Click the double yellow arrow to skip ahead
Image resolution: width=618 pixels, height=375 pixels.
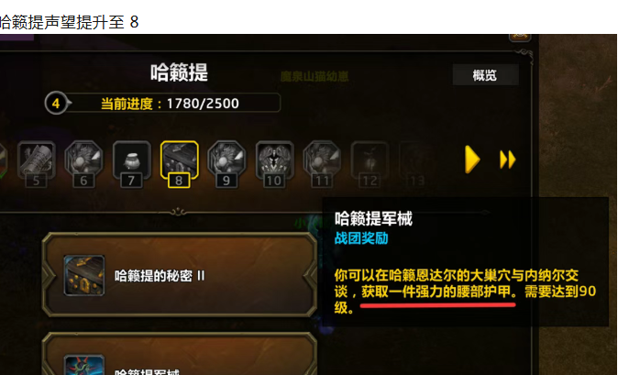click(508, 160)
